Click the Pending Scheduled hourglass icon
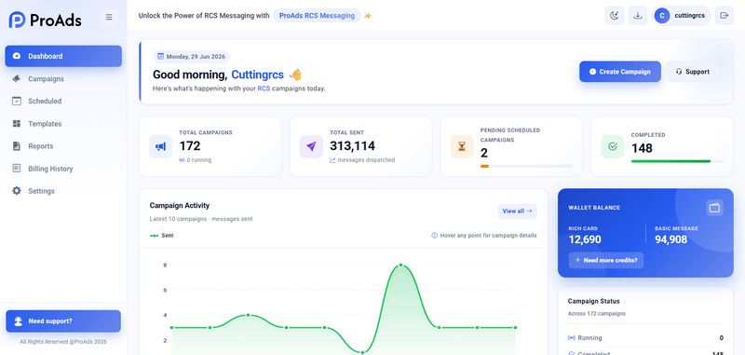The height and width of the screenshot is (355, 745). (x=462, y=146)
